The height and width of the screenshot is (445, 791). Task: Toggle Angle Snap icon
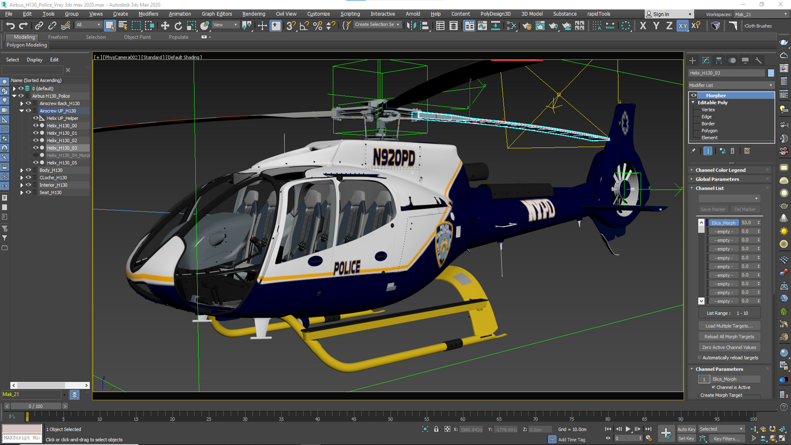click(x=304, y=25)
